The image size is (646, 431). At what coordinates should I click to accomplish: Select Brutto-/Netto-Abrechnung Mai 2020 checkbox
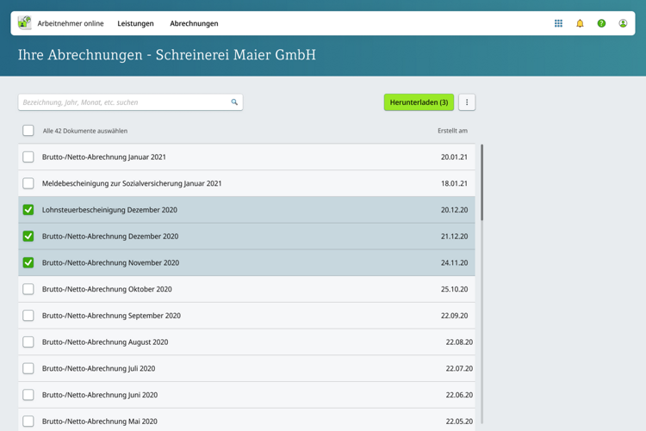click(28, 422)
